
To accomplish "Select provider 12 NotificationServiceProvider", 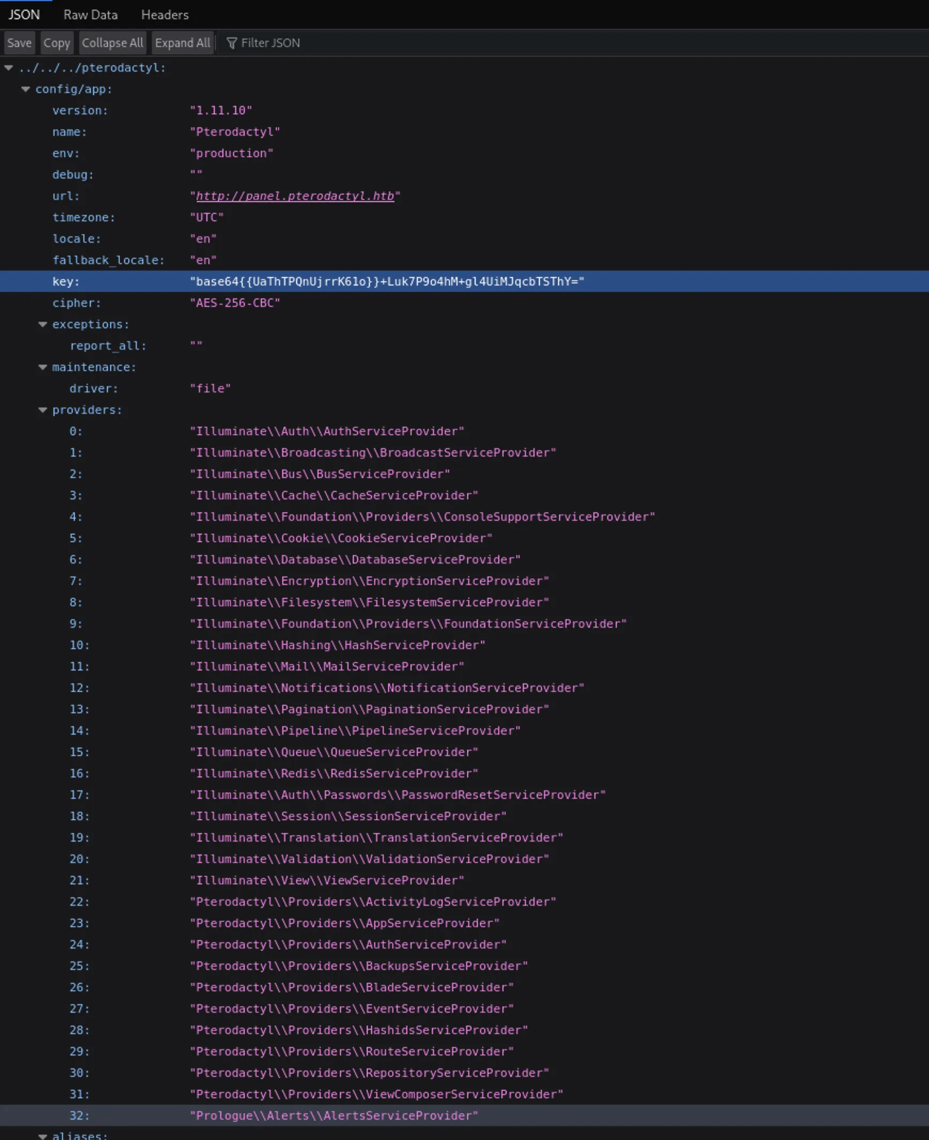I will 464,688.
